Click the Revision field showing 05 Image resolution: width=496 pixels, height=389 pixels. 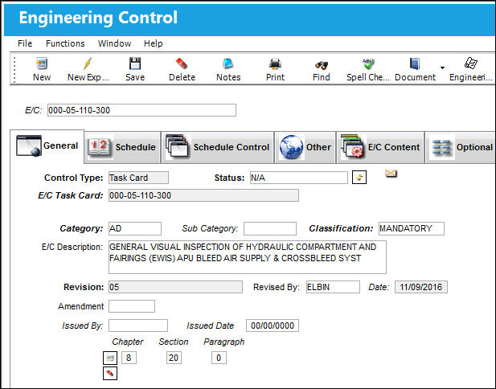(x=175, y=287)
